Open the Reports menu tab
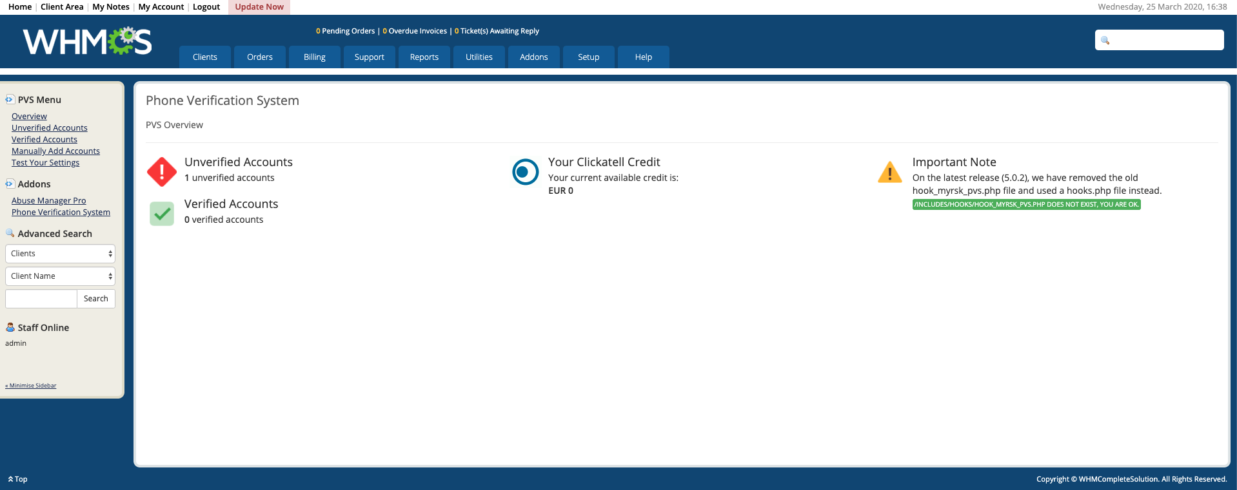Viewport: 1237px width, 490px height. pyautogui.click(x=424, y=57)
